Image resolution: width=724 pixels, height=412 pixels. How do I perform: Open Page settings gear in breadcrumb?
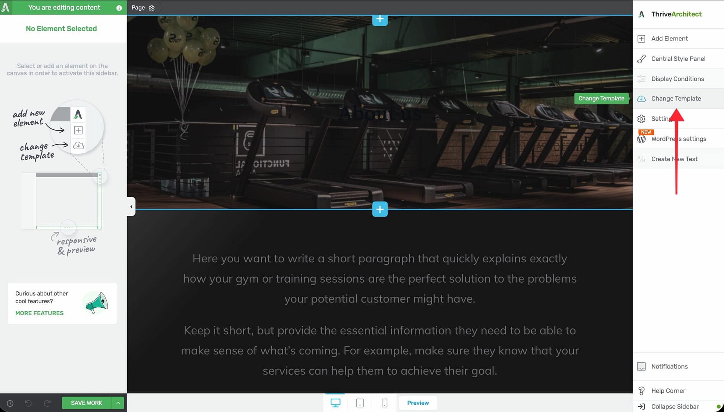point(151,8)
